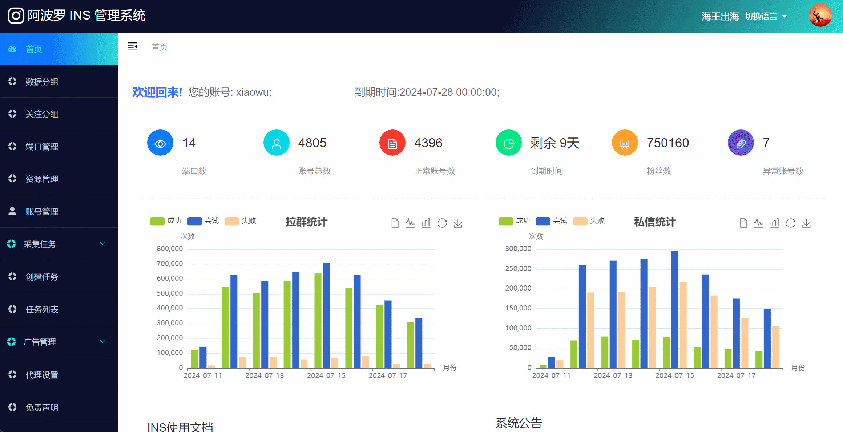This screenshot has width=843, height=432.
Task: Restore the 拉群统计 chart
Action: pos(442,223)
